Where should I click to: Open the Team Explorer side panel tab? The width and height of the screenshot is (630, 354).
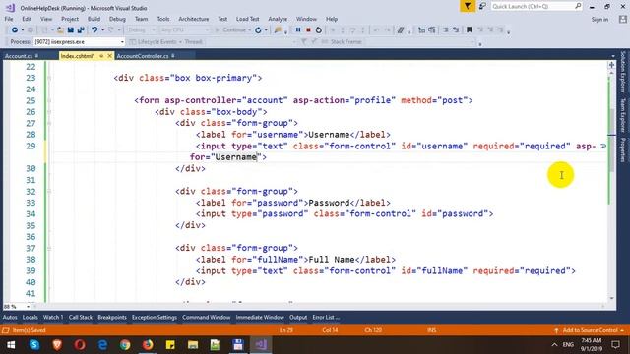623,116
